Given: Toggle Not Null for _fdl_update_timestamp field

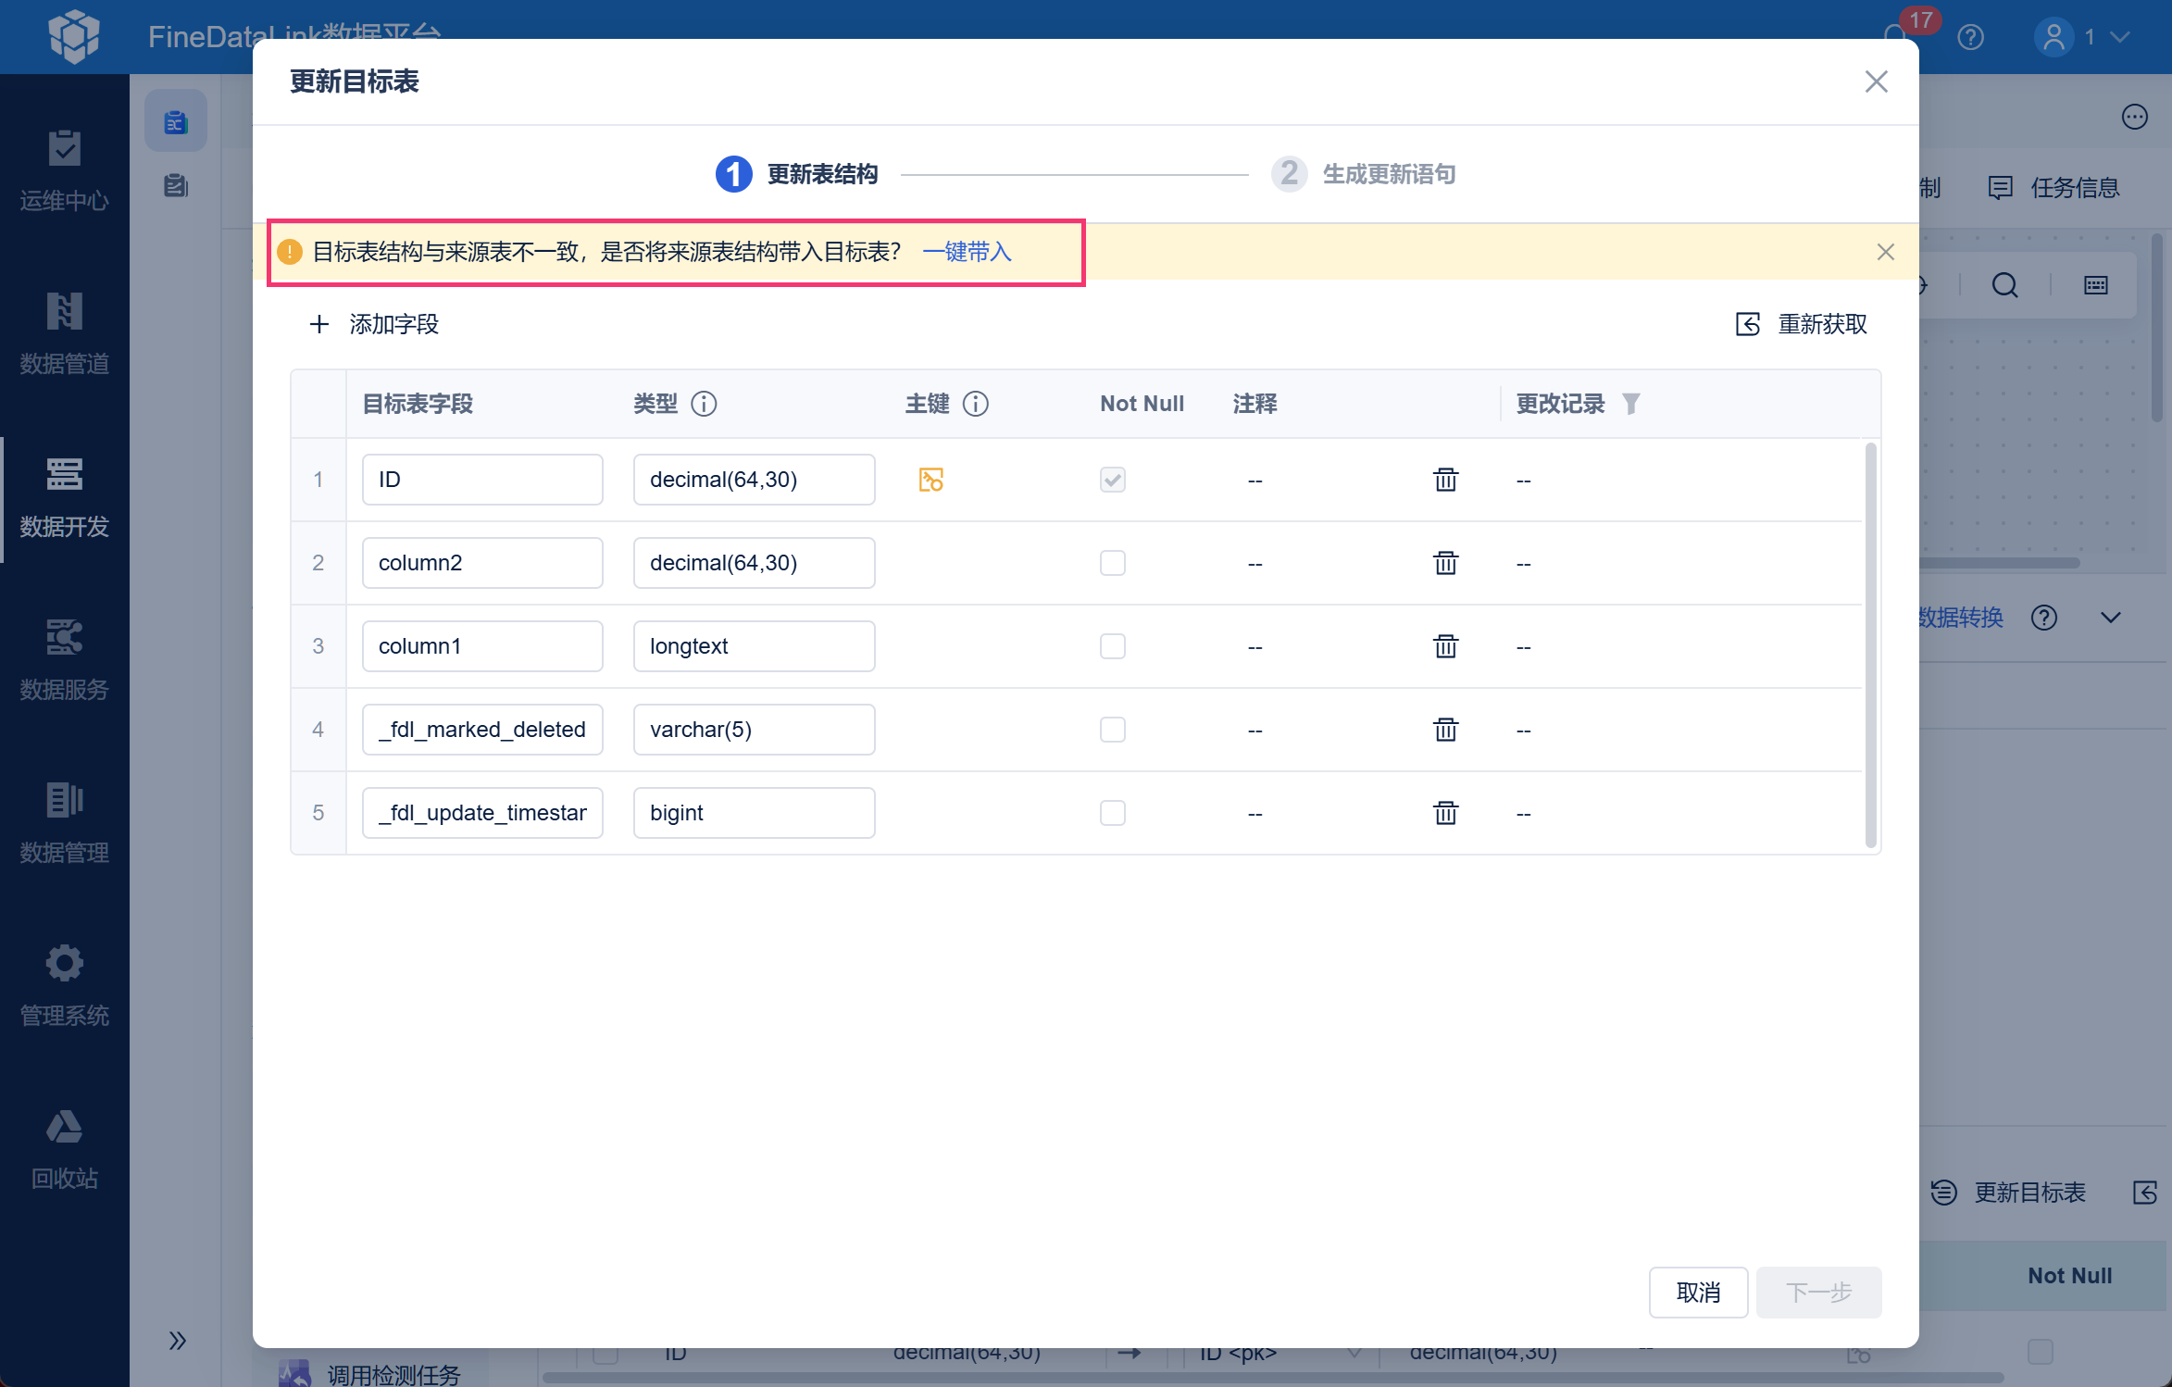Looking at the screenshot, I should (x=1113, y=813).
